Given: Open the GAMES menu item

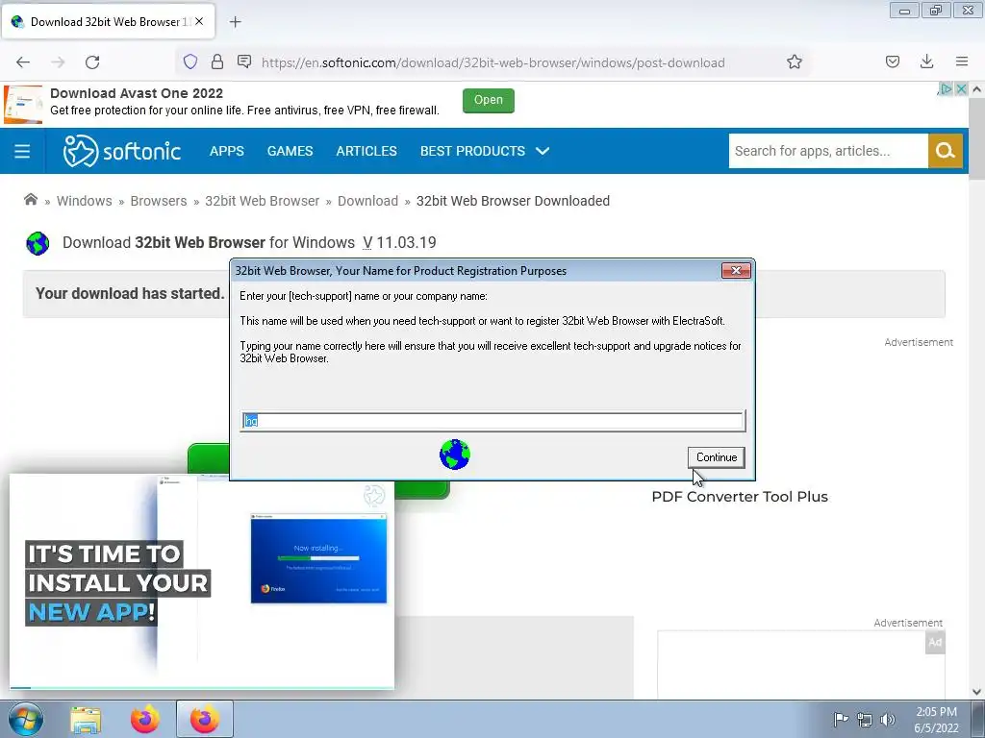Looking at the screenshot, I should click(x=290, y=151).
